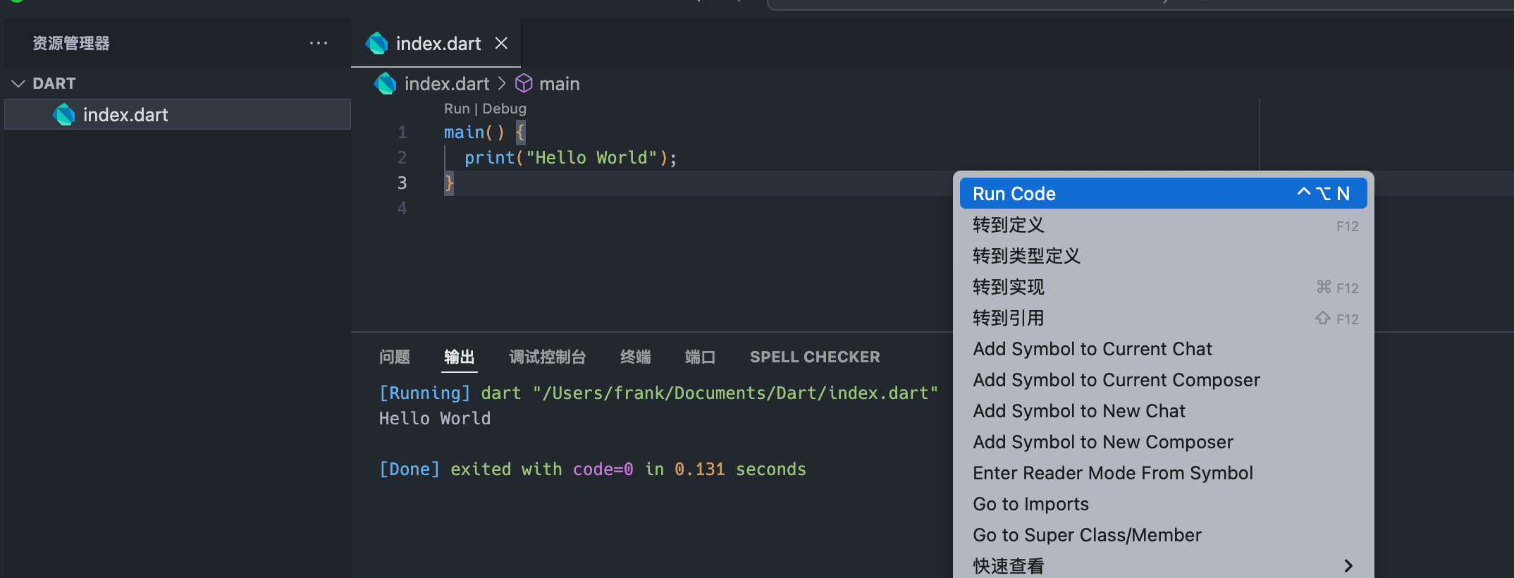Click the Dart icon in the breadcrumb
This screenshot has width=1514, height=578.
(x=386, y=84)
